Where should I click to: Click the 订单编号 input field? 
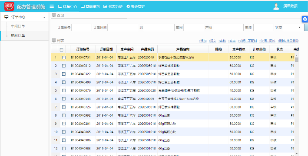(82, 28)
